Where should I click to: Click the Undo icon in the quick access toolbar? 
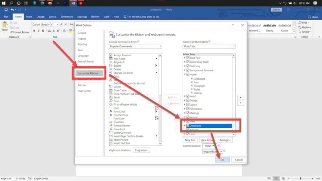(12, 10)
